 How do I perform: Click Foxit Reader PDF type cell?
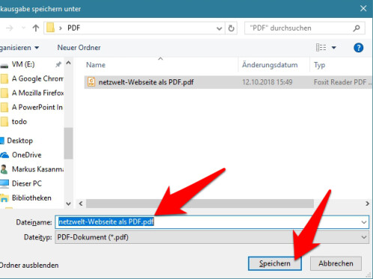point(342,82)
